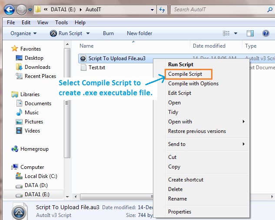Click the Test.txt document icon
Screen dimensions: 275x220
(x=83, y=67)
